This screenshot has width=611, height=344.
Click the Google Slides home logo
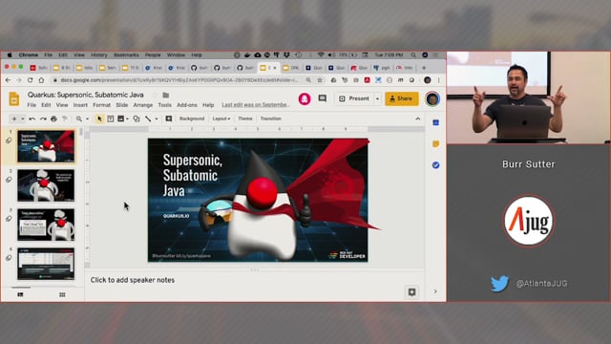[x=14, y=98]
